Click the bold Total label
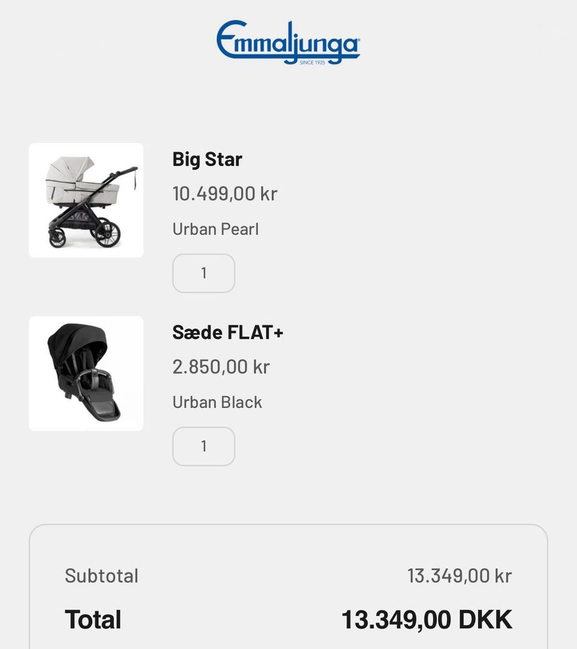This screenshot has height=649, width=577. [x=93, y=620]
